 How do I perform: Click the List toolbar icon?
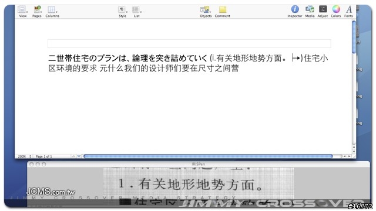(136, 9)
